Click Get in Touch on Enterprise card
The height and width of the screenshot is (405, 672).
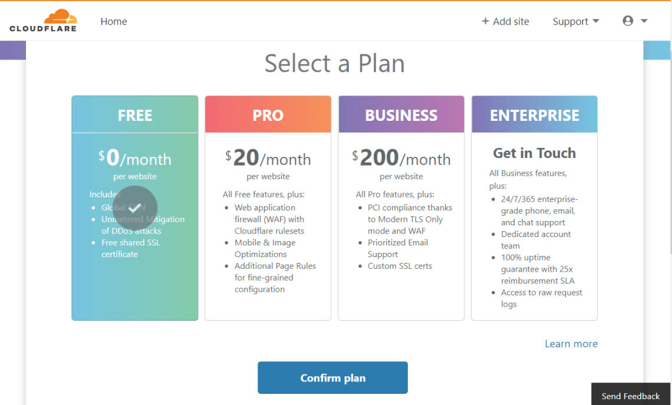(x=534, y=153)
